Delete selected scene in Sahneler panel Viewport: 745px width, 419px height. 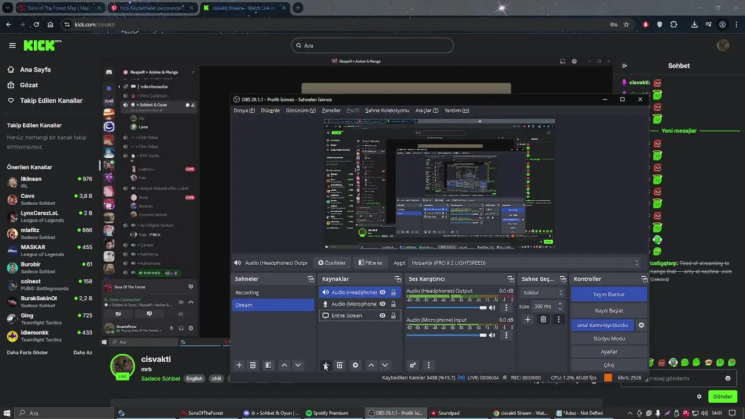[253, 365]
